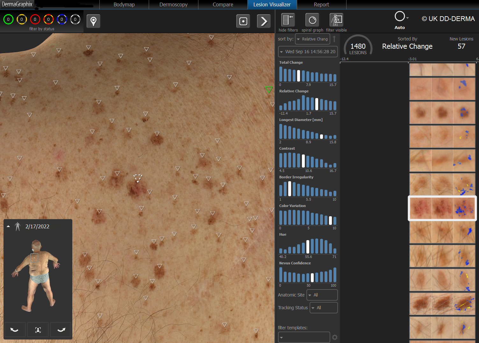Screen dimensions: 479x343
Task: Click the highlighted Hue histogram bar
Action: pyautogui.click(x=308, y=247)
